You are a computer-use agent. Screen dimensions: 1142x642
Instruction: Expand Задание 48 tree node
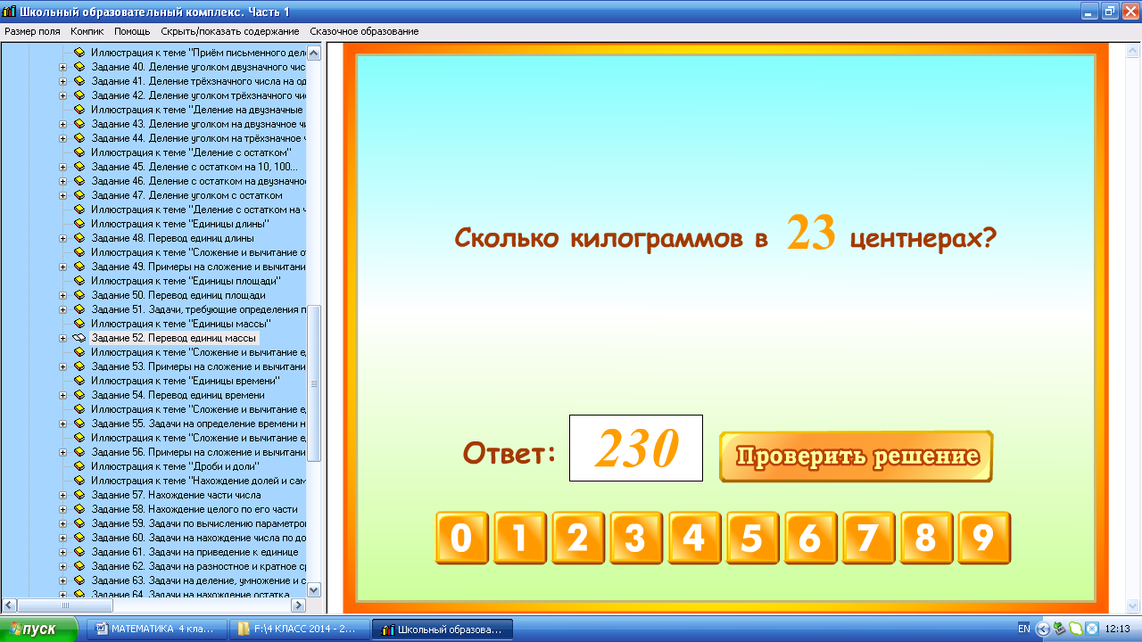pos(63,238)
